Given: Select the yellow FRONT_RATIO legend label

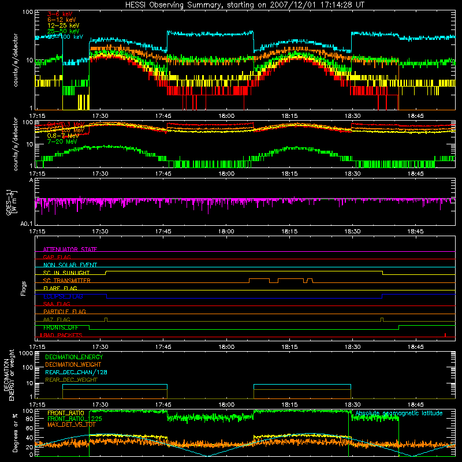Looking at the screenshot, I should [x=66, y=413].
